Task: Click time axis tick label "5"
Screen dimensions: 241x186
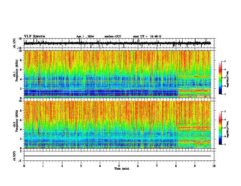Action: click(119, 166)
